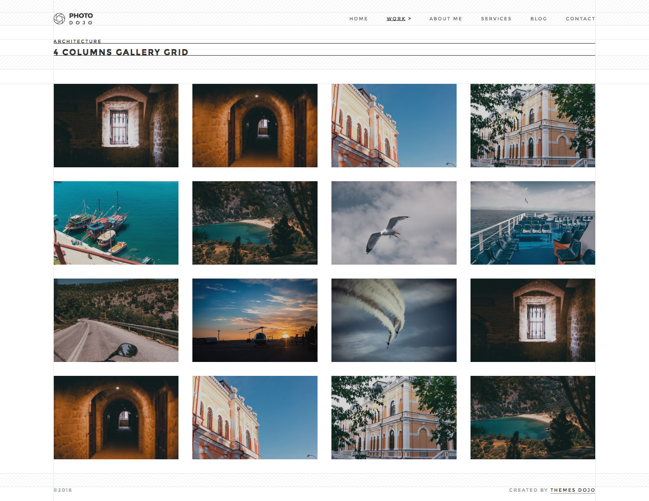Click the Photo Dojo aperture logo icon
Image resolution: width=649 pixels, height=501 pixels.
pos(59,19)
